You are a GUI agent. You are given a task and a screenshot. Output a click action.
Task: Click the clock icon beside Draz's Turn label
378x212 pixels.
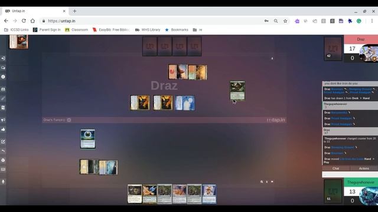(x=69, y=120)
